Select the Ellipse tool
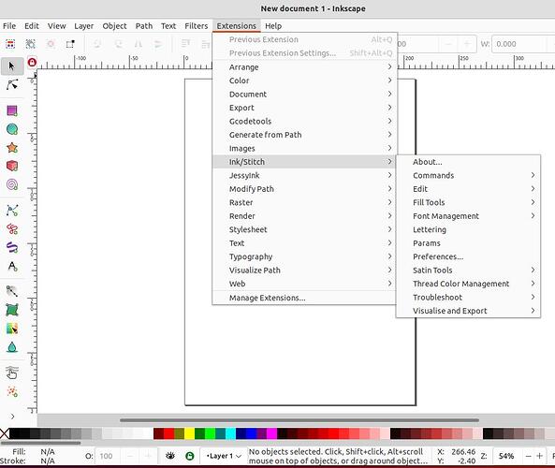Screen dimensions: 555x468 12,129
